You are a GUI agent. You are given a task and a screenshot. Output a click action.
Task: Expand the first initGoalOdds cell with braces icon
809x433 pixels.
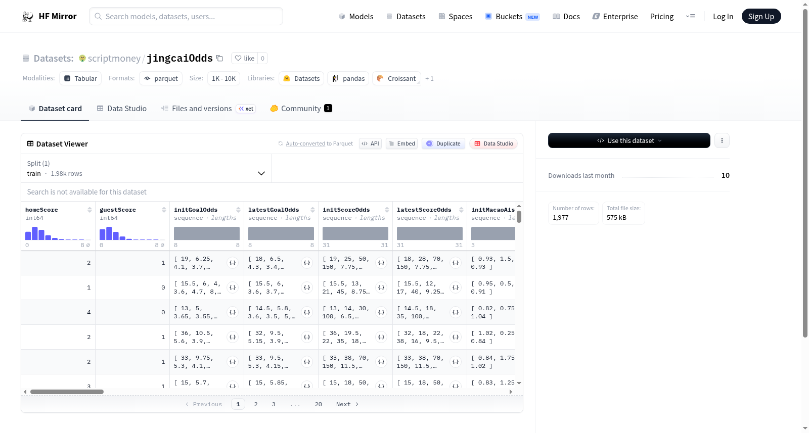pos(233,263)
